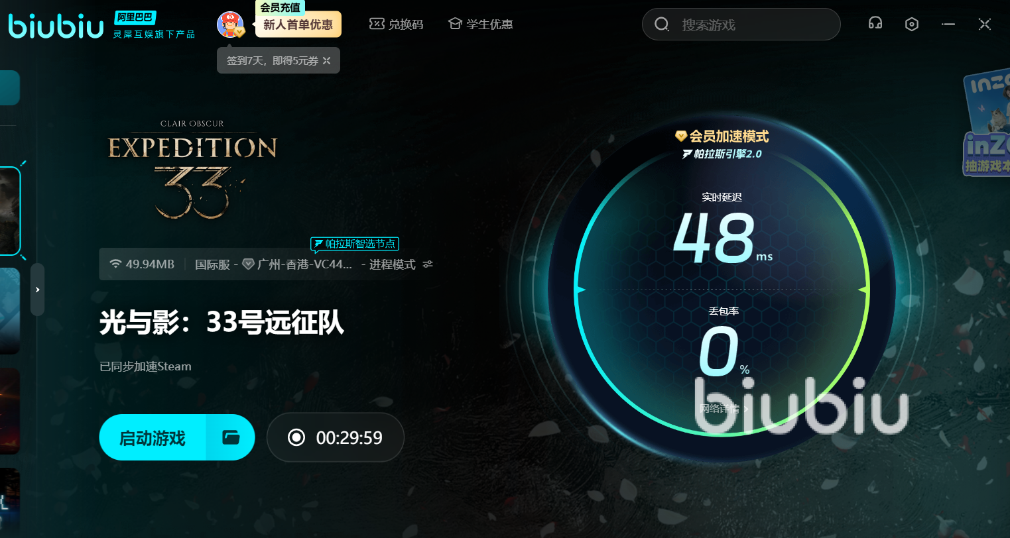The image size is (1010, 538).
Task: Click inside the 搜索游戏 search field
Action: (741, 25)
